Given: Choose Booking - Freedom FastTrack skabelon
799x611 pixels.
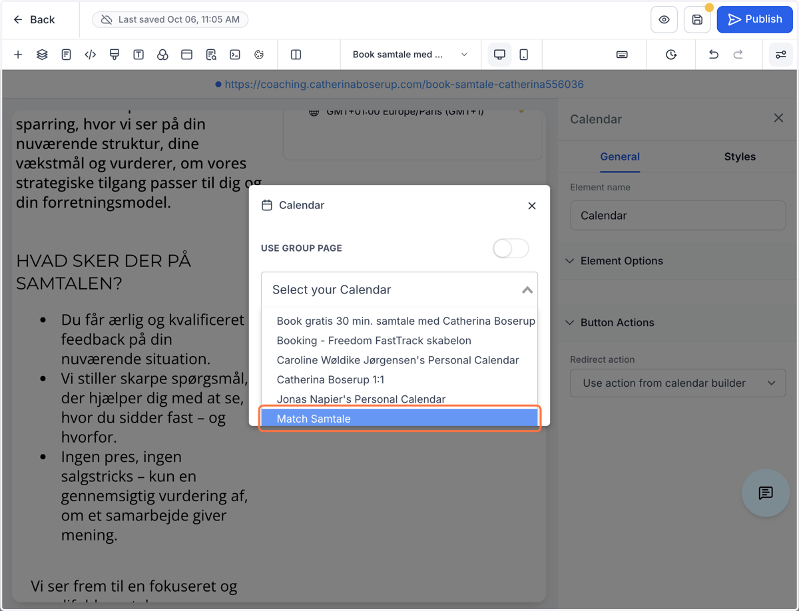Looking at the screenshot, I should (400, 340).
